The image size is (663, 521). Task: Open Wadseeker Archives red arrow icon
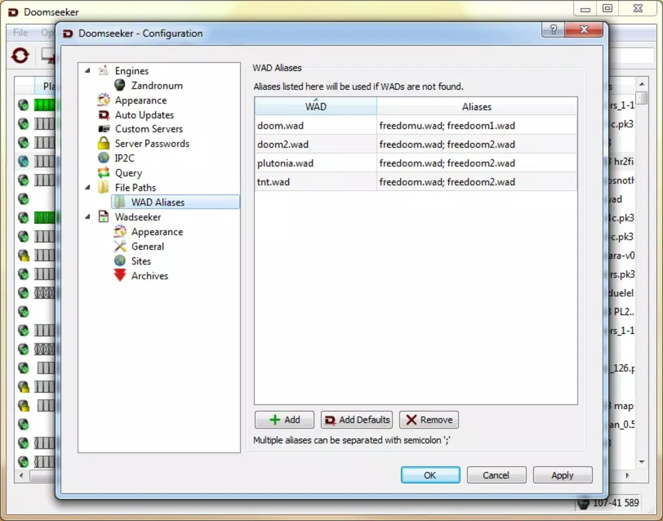click(x=120, y=275)
